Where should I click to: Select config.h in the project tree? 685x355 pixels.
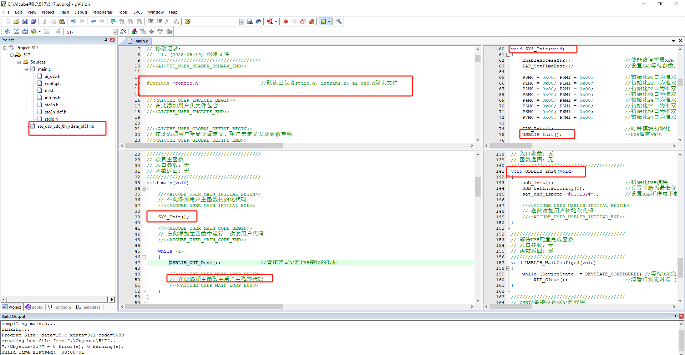click(x=52, y=83)
